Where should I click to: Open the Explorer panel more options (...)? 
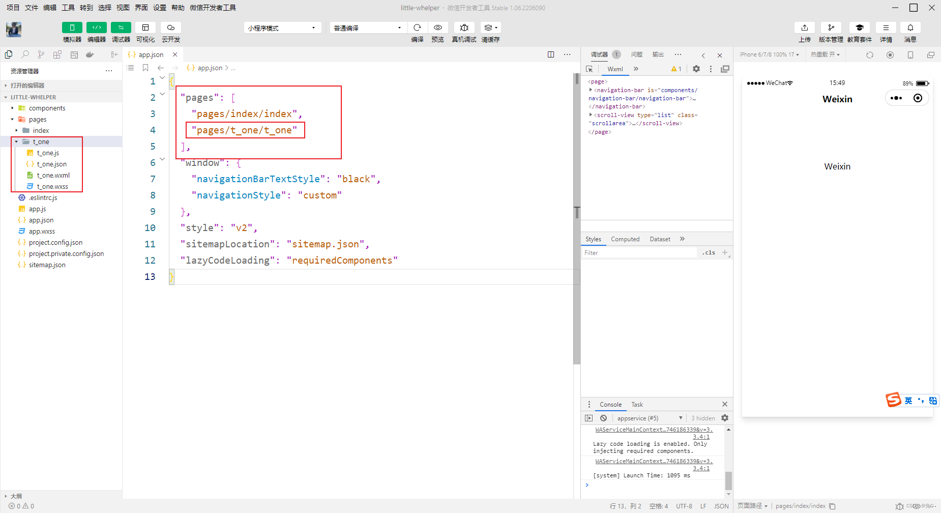click(109, 71)
